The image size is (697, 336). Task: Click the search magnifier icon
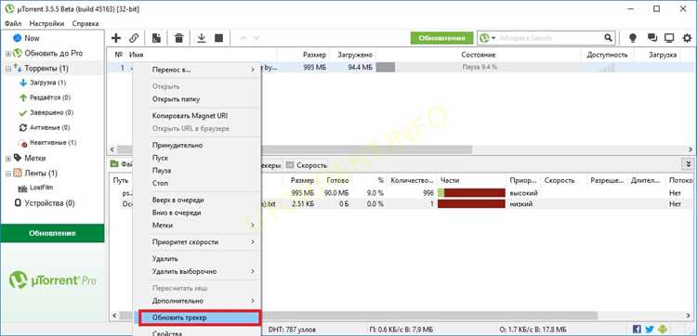(608, 38)
